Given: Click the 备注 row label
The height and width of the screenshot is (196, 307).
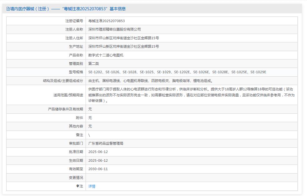Looking at the screenshot, I should coord(80,135).
